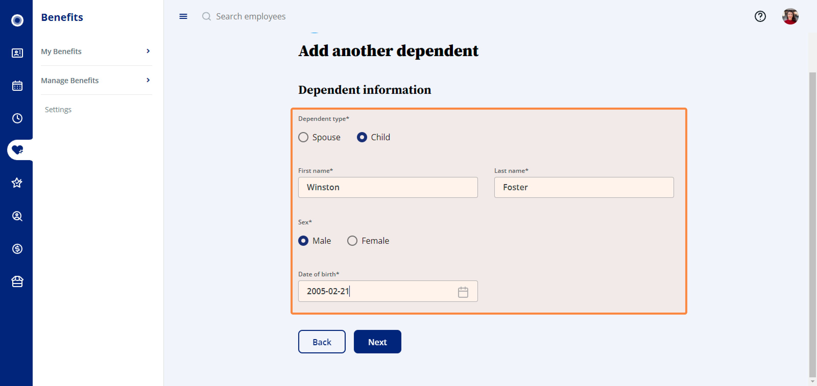
Task: Toggle the hamburger menu icon
Action: click(x=183, y=16)
